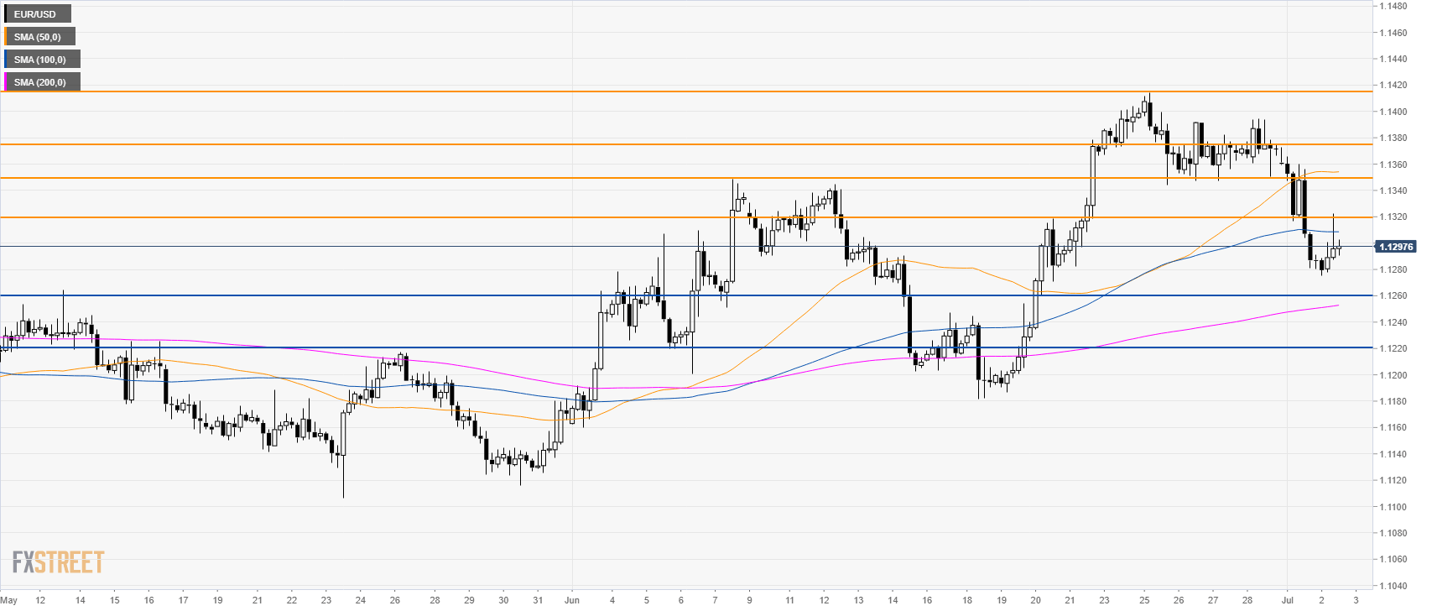
Task: Select the Jun label on time axis
Action: pyautogui.click(x=572, y=600)
